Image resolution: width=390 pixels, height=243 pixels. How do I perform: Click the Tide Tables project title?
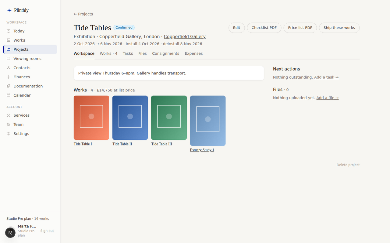click(92, 28)
